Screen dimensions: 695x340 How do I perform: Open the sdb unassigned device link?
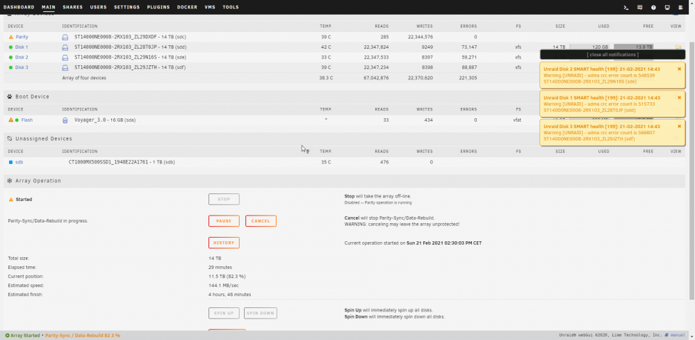pos(19,162)
